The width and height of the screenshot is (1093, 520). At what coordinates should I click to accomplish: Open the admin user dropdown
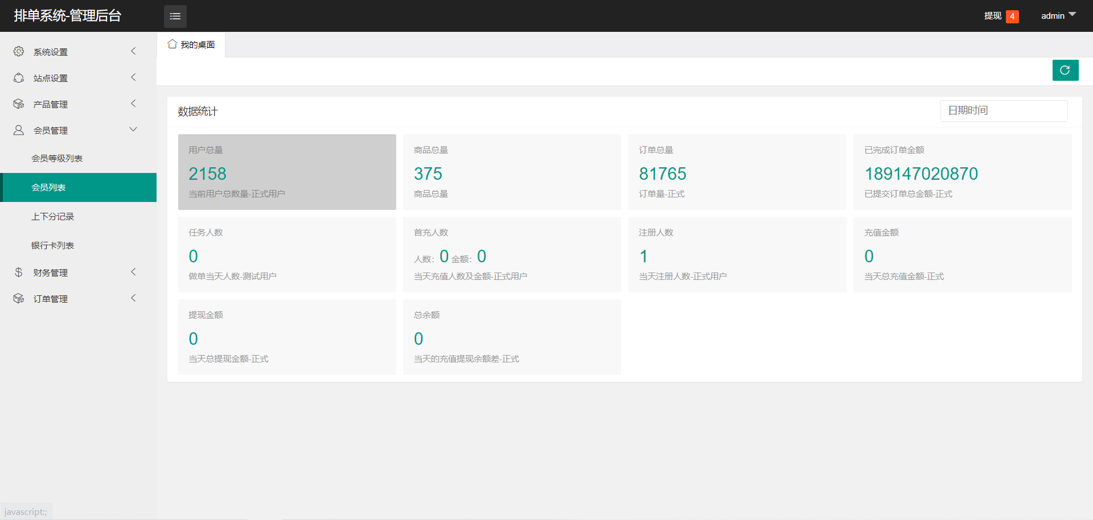pyautogui.click(x=1058, y=16)
